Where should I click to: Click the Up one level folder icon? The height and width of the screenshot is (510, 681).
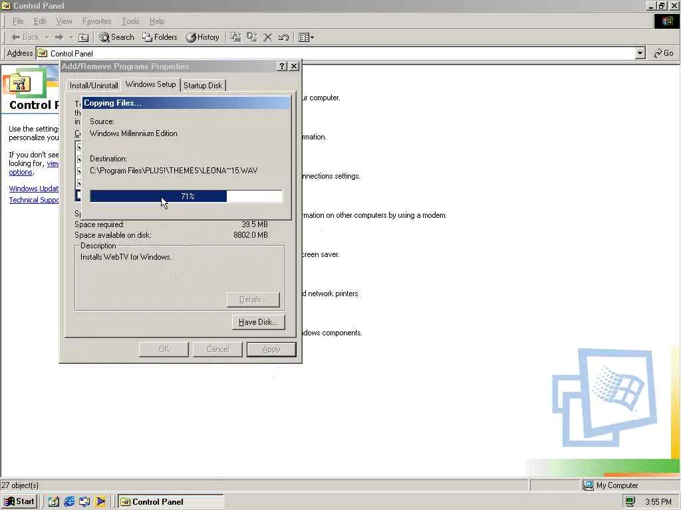click(83, 37)
